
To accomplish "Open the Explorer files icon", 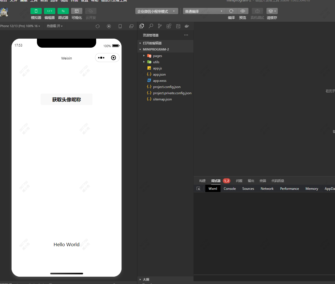I will click(142, 26).
